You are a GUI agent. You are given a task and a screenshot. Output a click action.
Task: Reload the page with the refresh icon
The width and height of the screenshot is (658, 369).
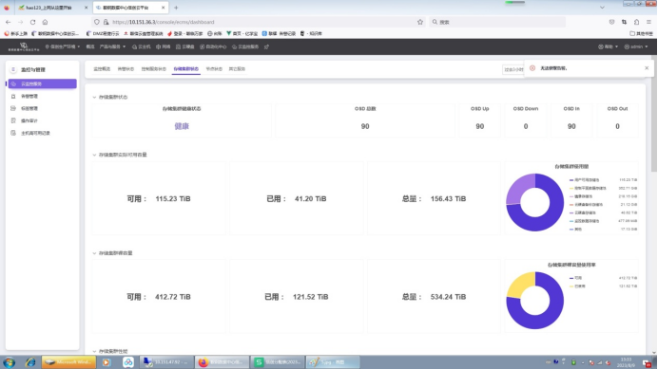click(32, 22)
